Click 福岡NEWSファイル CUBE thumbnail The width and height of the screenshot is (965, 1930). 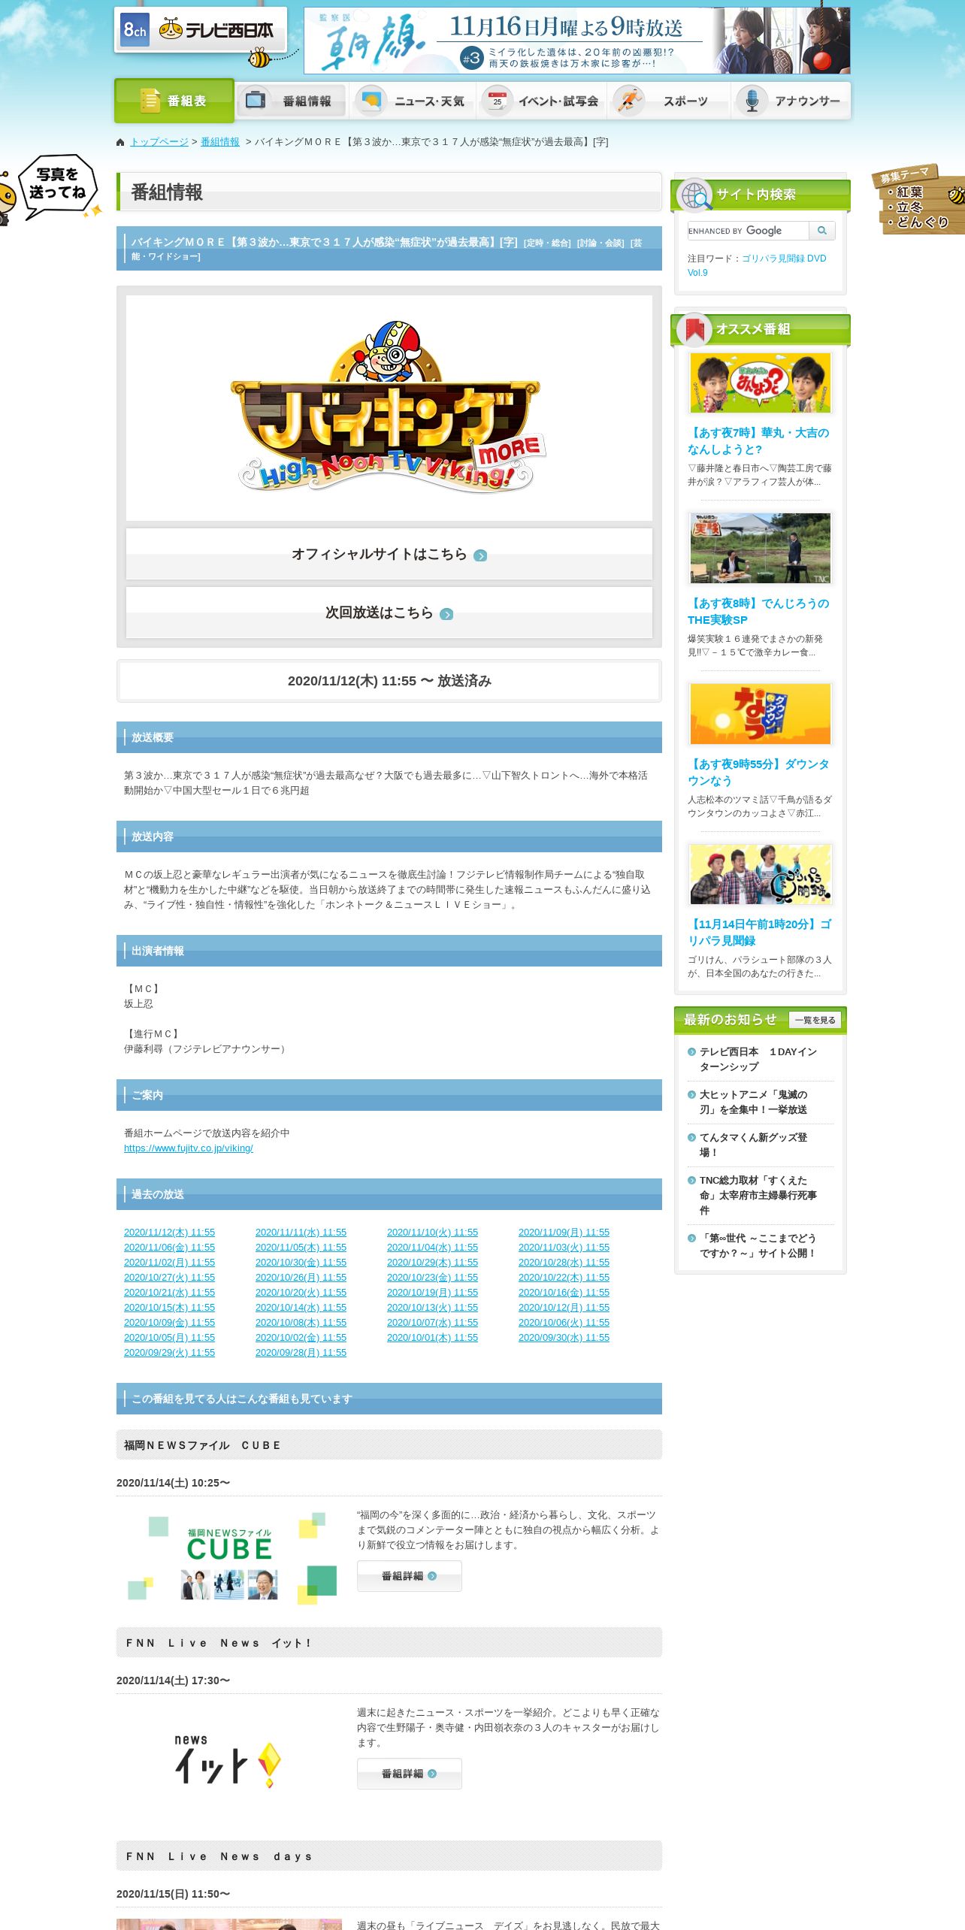tap(229, 1556)
